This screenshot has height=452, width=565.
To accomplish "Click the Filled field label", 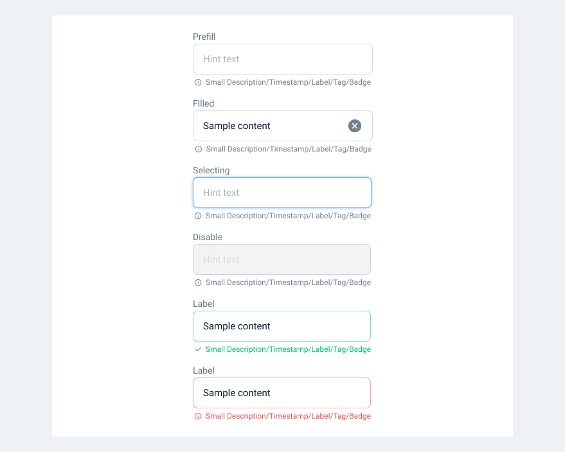I will pyautogui.click(x=204, y=103).
